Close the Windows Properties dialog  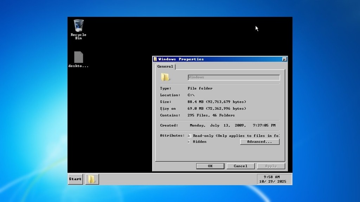point(284,59)
